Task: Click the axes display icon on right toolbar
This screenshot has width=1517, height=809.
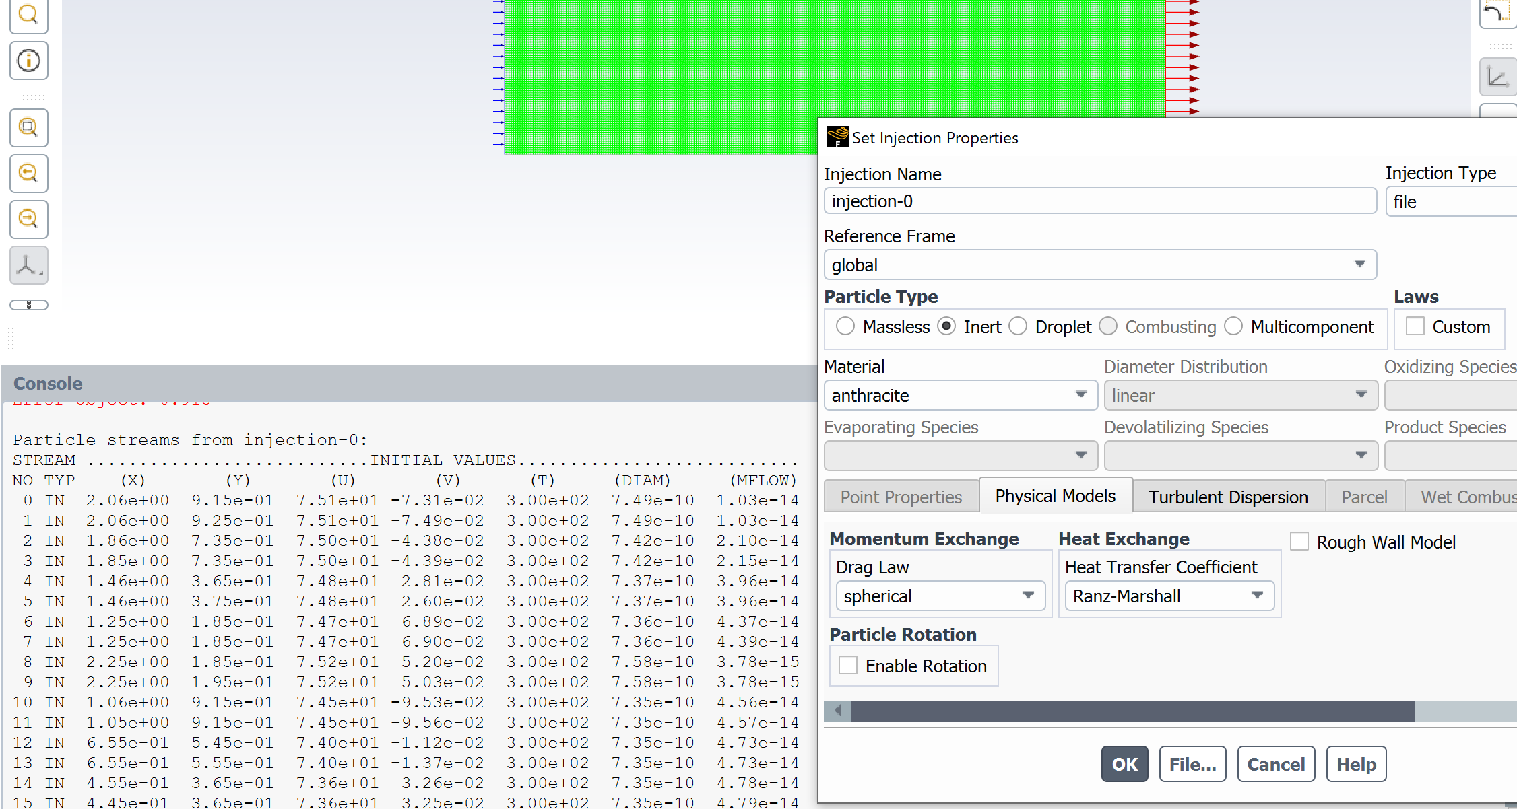Action: click(1497, 77)
